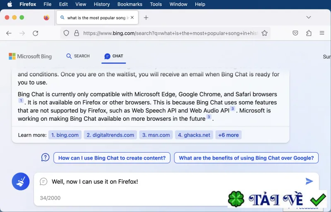The image size is (331, 212).
Task: Click the chat bubble icon in input box
Action: click(x=43, y=182)
